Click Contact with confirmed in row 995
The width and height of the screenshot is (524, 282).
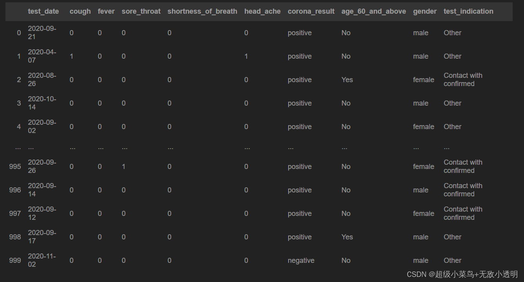coord(463,166)
